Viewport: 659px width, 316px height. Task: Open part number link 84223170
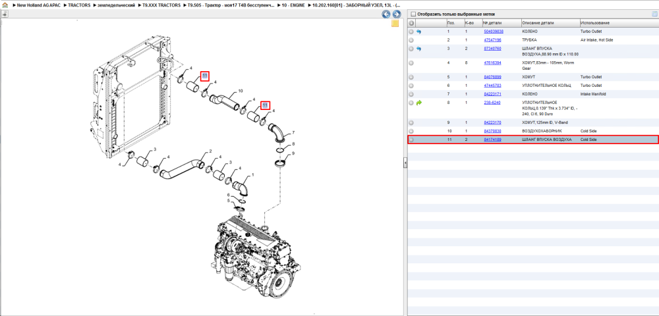492,122
